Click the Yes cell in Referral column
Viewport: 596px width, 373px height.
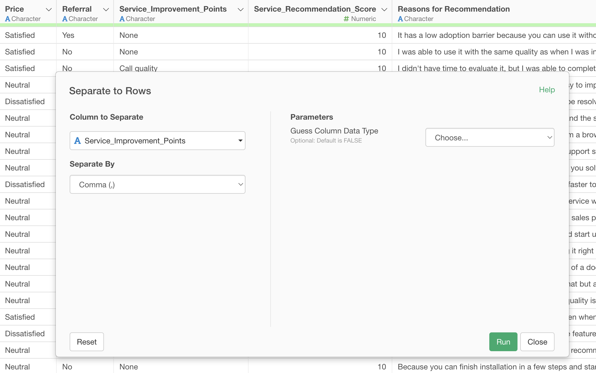pyautogui.click(x=68, y=35)
